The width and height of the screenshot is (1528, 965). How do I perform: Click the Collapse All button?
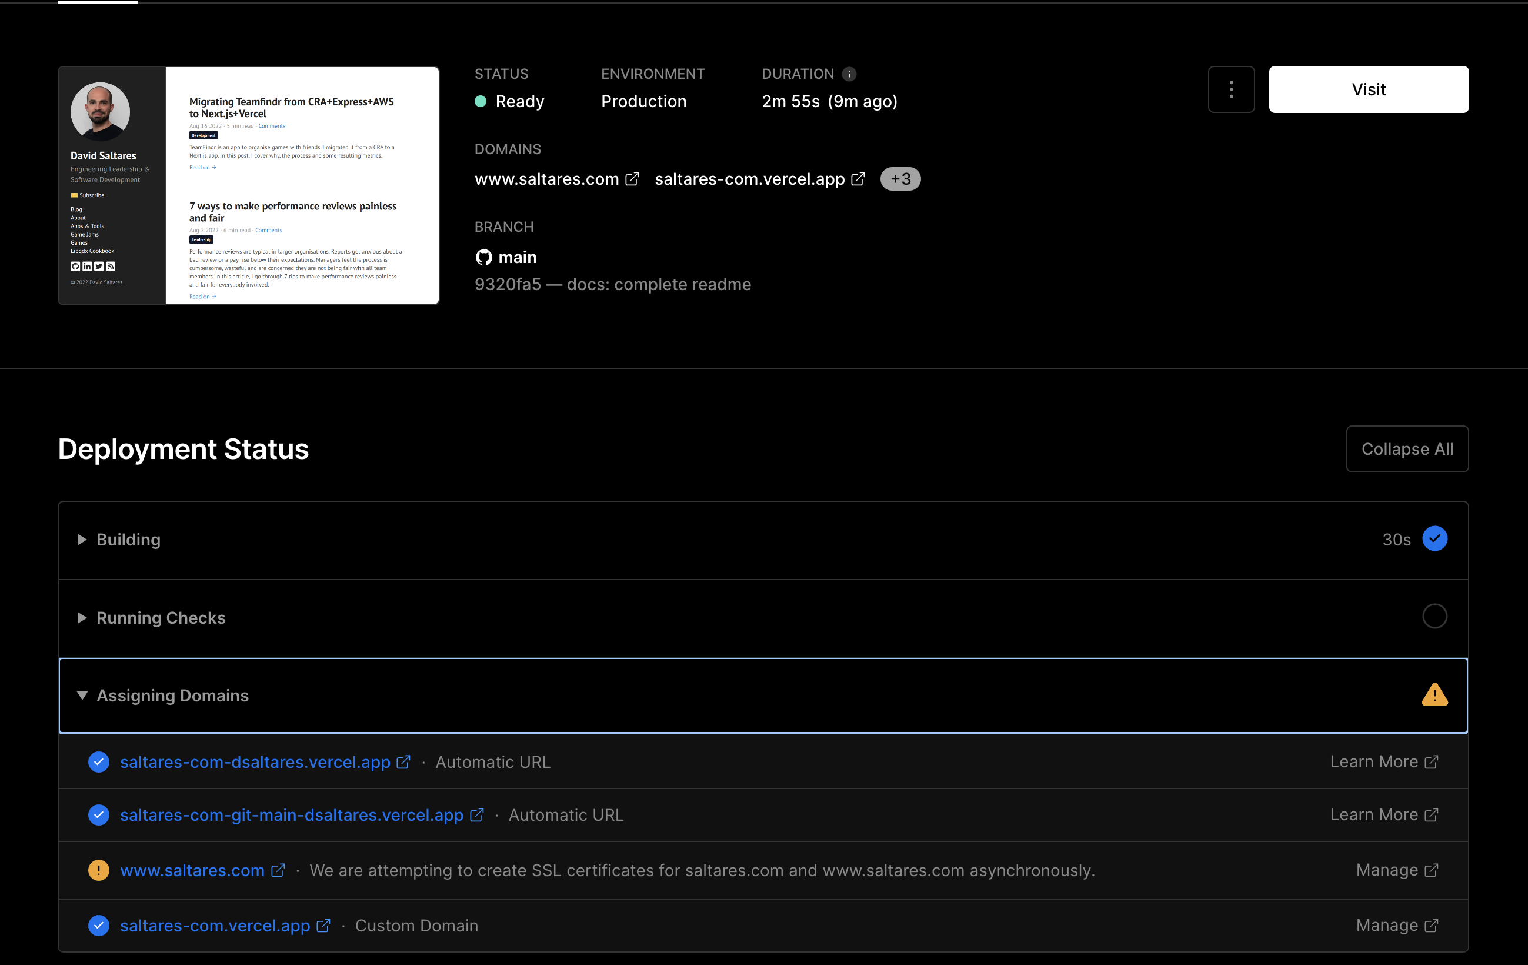pyautogui.click(x=1407, y=449)
